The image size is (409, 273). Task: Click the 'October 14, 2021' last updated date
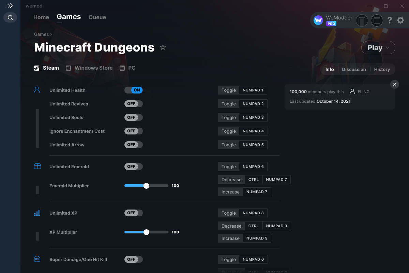tap(333, 101)
